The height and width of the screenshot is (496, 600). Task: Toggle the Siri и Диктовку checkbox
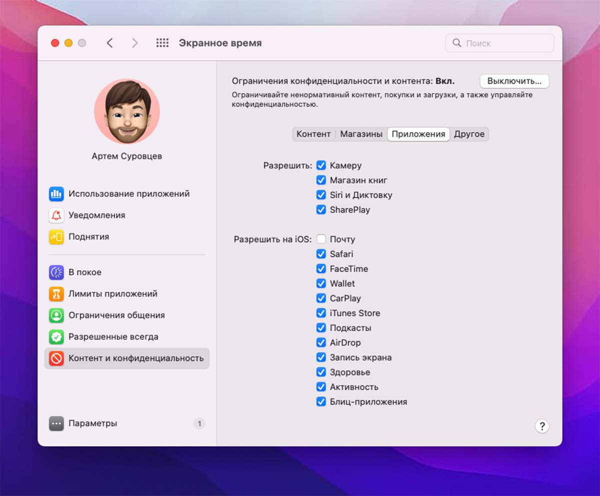(x=321, y=195)
